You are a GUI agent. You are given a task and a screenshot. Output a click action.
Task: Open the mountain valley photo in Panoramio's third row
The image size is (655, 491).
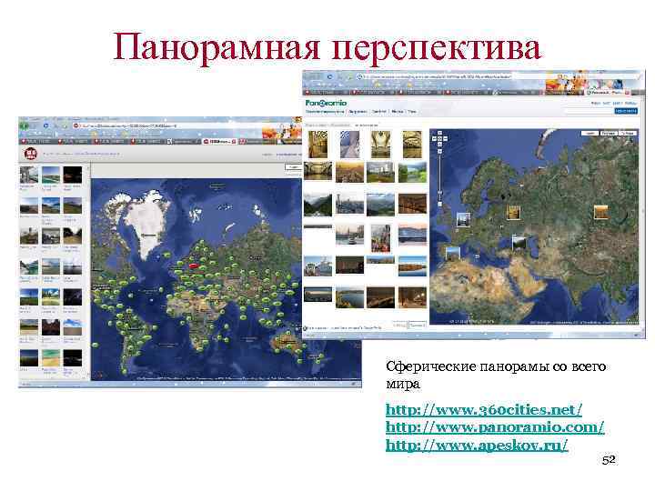pyautogui.click(x=317, y=205)
